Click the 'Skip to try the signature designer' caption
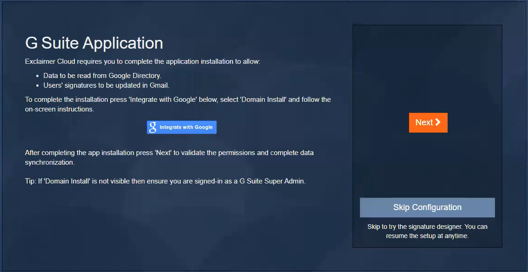The height and width of the screenshot is (272, 528). coord(427,227)
